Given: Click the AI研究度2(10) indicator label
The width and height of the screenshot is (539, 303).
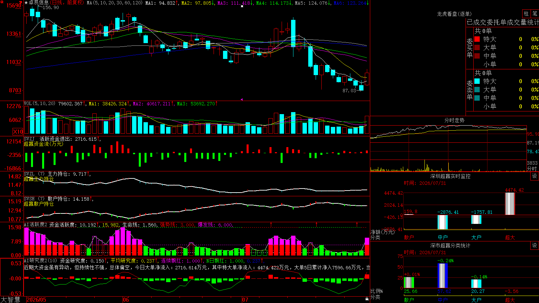Looking at the screenshot, I should tap(40, 261).
